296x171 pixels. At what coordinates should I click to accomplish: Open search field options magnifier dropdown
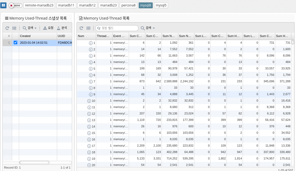(x=99, y=28)
